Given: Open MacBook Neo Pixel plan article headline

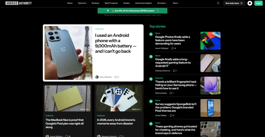Looking at the screenshot, I should 64,124.
